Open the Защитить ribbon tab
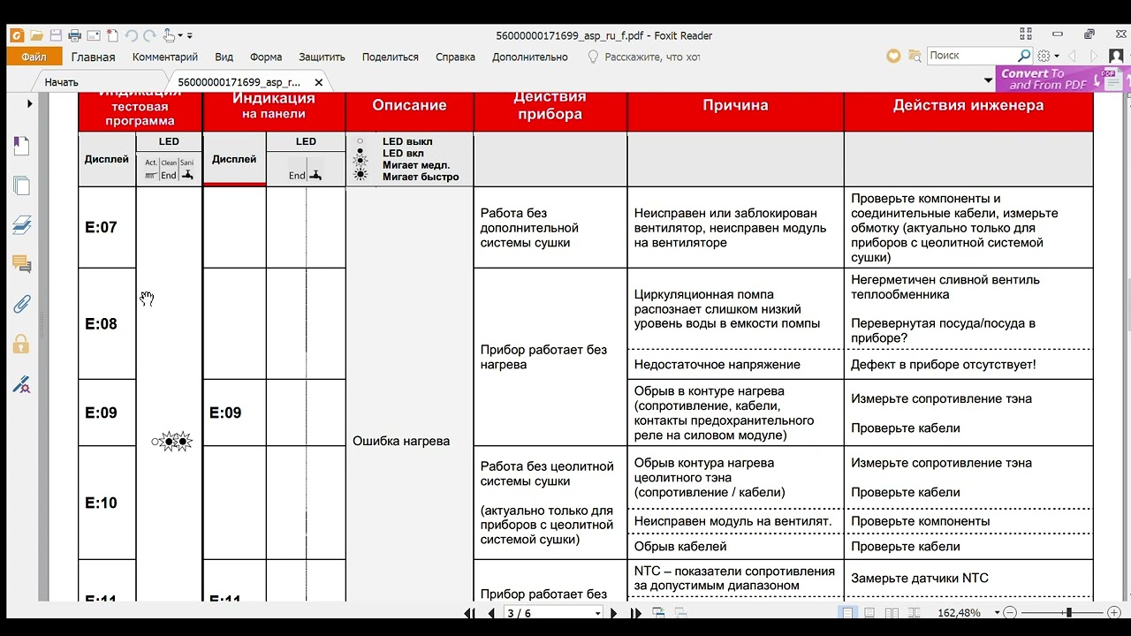This screenshot has height=636, width=1131. [x=322, y=57]
